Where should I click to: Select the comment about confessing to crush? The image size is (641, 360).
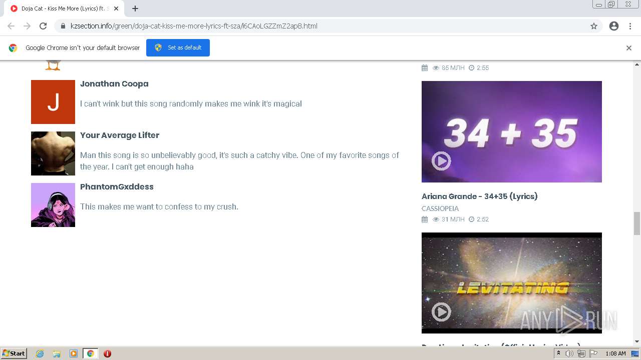click(159, 207)
